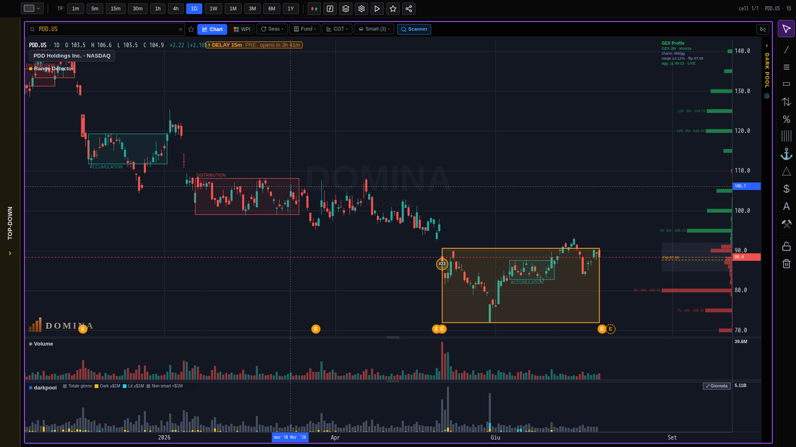Select the dollar sign price tool
The width and height of the screenshot is (796, 447).
pyautogui.click(x=786, y=189)
